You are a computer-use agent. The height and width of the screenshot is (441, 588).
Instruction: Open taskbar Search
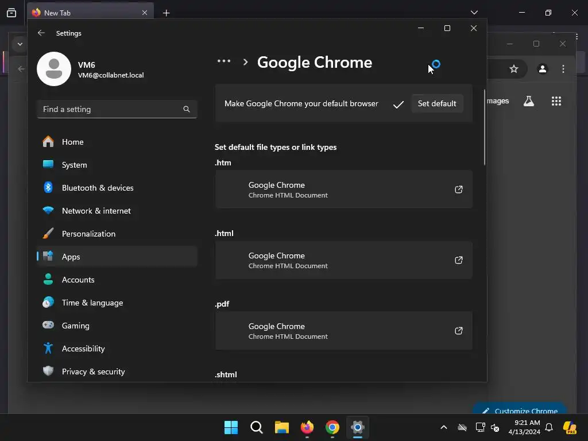(257, 427)
